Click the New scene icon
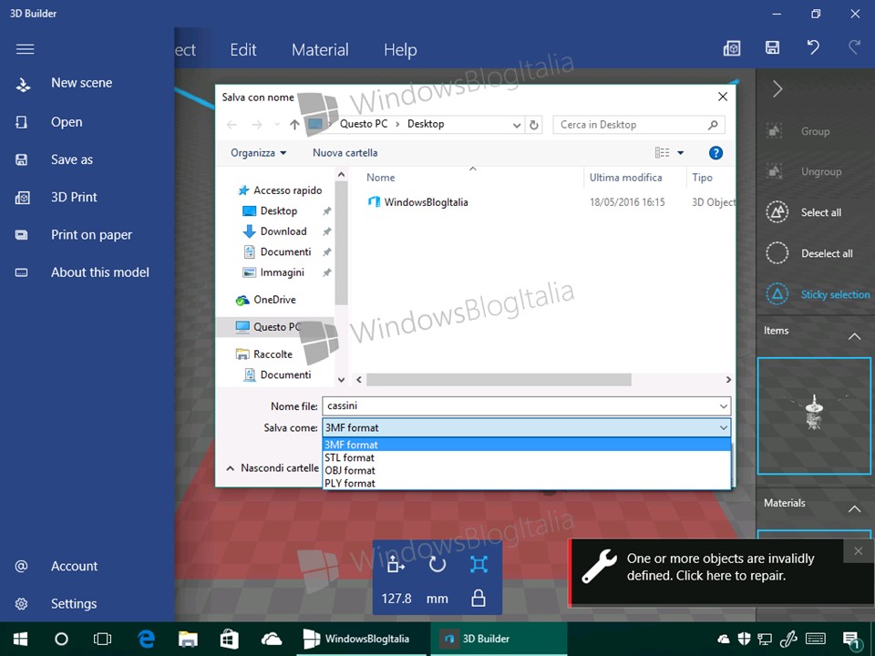The image size is (875, 656). click(x=23, y=84)
